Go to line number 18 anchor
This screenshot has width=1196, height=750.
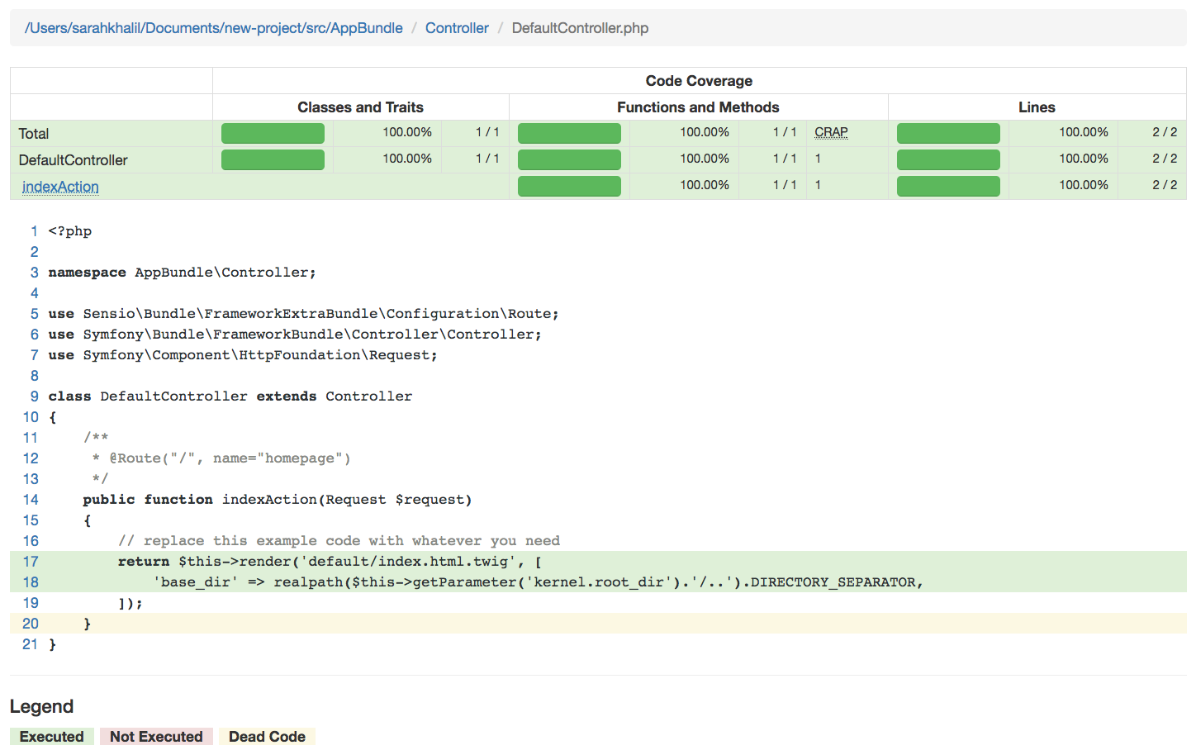pyautogui.click(x=31, y=582)
